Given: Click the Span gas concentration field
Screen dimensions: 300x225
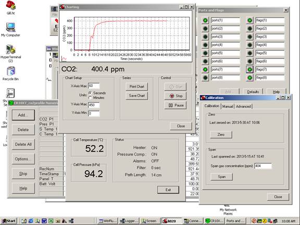Looking at the screenshot, I should click(x=263, y=166).
